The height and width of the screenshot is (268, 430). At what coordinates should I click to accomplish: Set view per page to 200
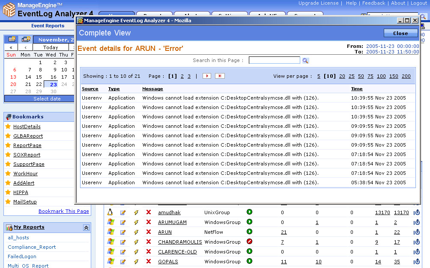pyautogui.click(x=406, y=76)
